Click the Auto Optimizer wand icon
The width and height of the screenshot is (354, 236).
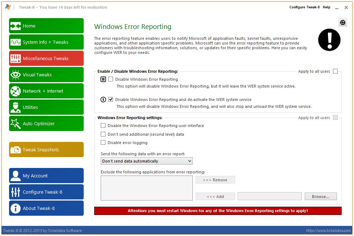(16, 123)
